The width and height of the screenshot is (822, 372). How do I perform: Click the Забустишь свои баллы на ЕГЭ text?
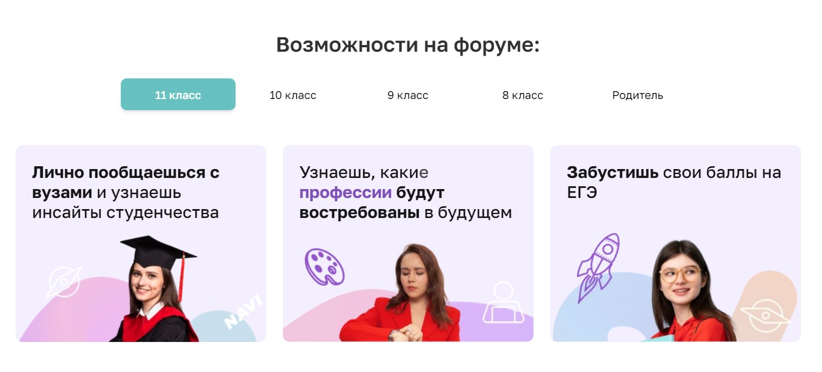pos(674,182)
